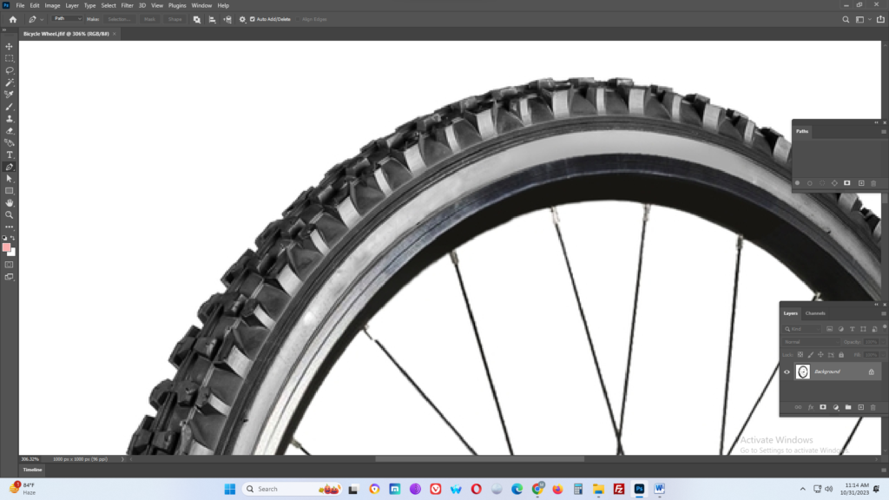Select the Bicycle Wheel.jfif document tab
889x500 pixels.
click(x=66, y=34)
